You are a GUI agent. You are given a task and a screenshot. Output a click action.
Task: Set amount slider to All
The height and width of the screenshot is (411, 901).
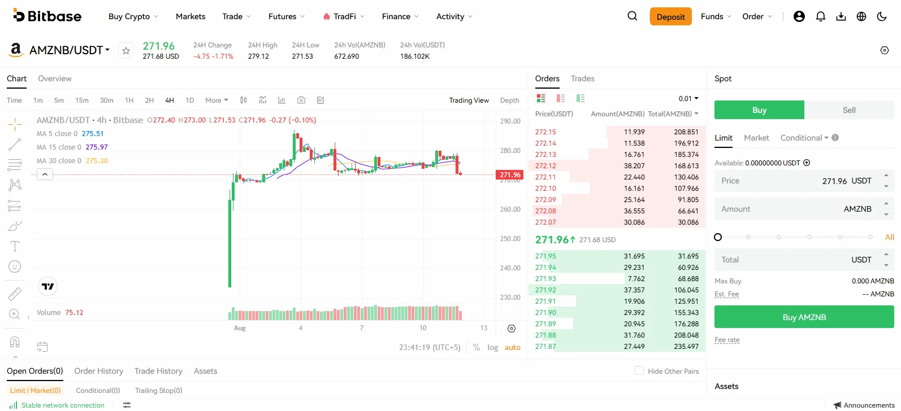tap(890, 237)
